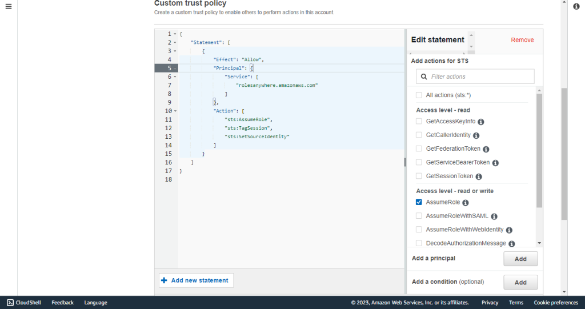The width and height of the screenshot is (585, 309).
Task: Click the editor and panel splitter handle
Action: click(x=405, y=162)
